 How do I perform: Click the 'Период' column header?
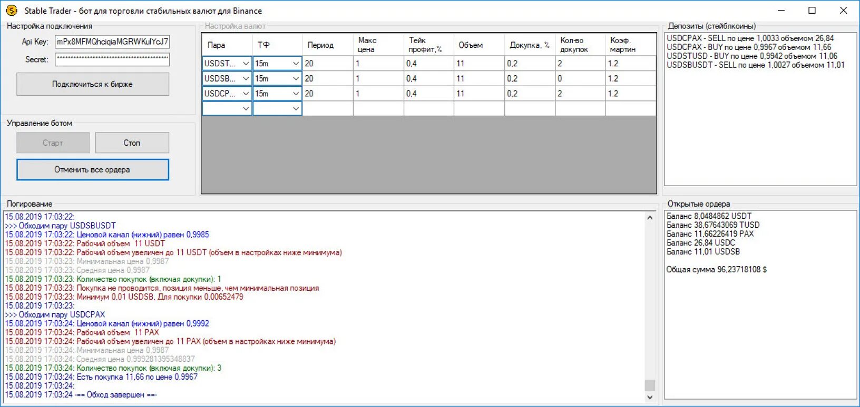click(x=328, y=45)
